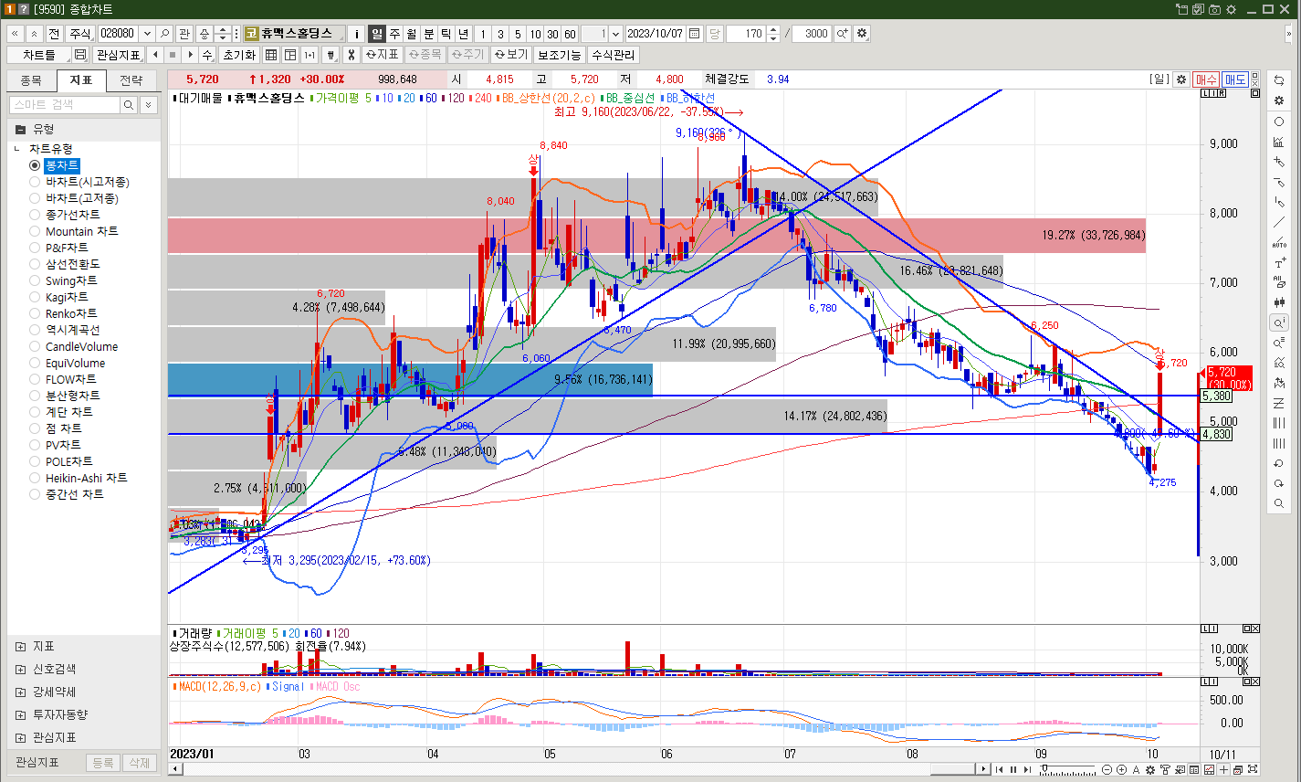Screen dimensions: 1301x782
Task: Click the candlestick icon in right toolbar
Action: click(1279, 302)
